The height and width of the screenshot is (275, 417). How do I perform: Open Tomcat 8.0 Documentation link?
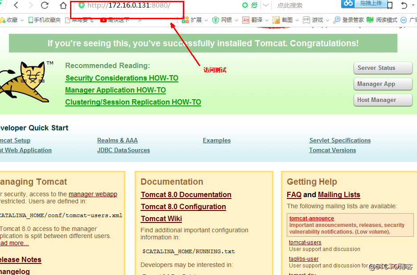(186, 195)
